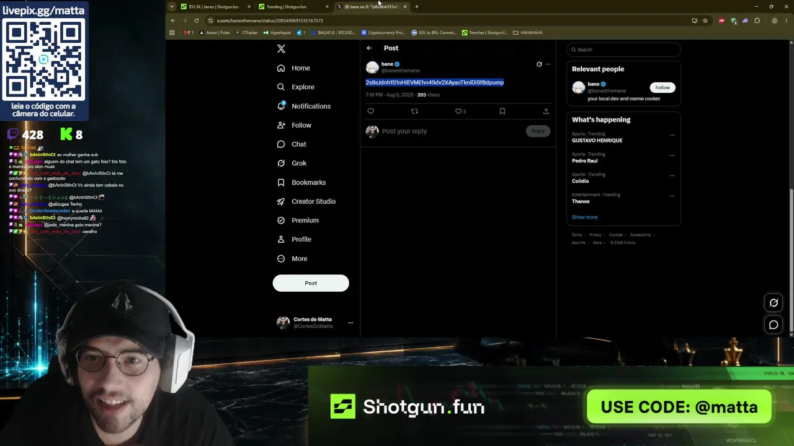Click the Reply button beside the reply field
The height and width of the screenshot is (446, 794).
(x=538, y=131)
